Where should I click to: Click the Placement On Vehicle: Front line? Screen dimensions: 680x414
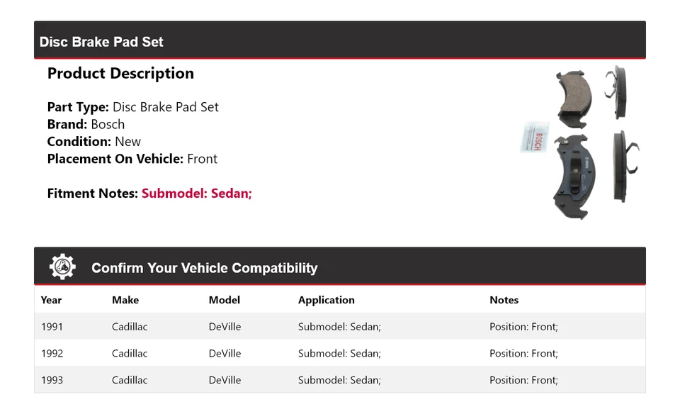click(x=132, y=159)
